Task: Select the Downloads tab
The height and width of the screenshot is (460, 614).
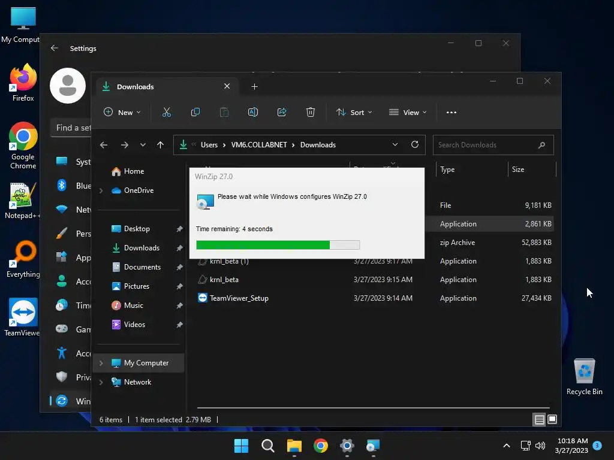Action: coord(168,87)
